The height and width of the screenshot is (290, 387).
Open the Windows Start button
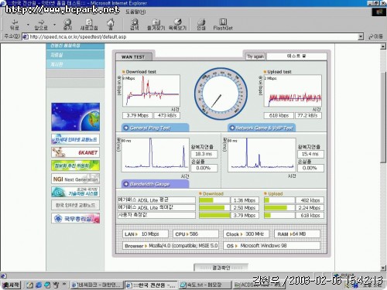[11, 285]
